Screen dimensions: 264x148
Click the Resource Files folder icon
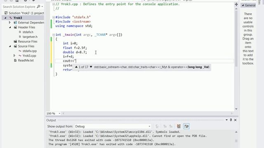click(x=15, y=41)
